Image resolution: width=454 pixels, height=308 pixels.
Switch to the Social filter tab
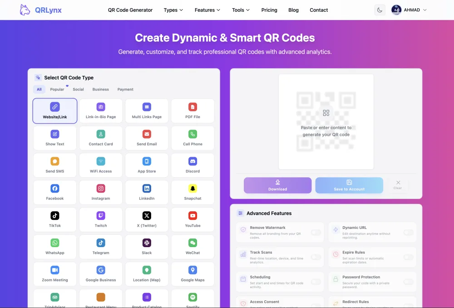[x=78, y=89]
